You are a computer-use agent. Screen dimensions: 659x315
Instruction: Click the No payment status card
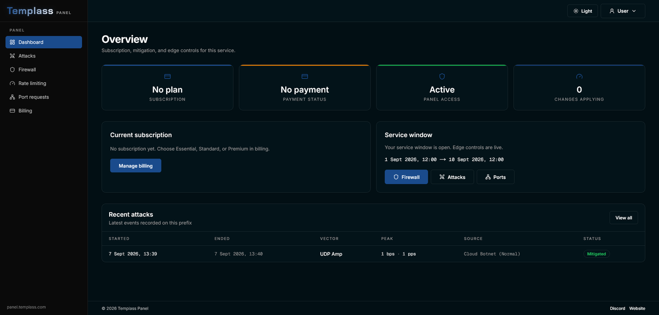tap(305, 87)
